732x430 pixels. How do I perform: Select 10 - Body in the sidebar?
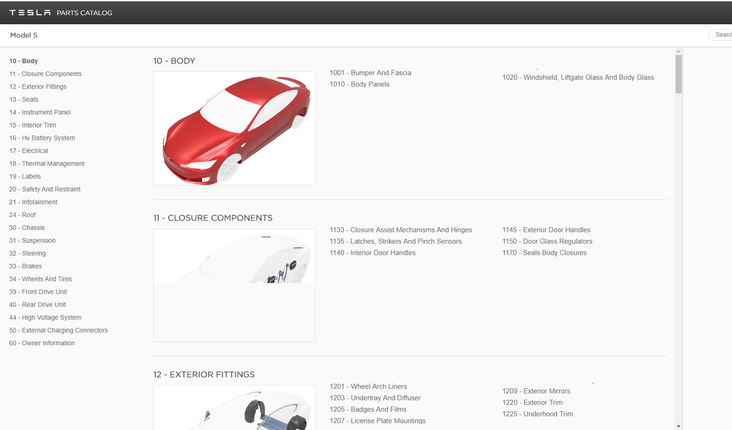(23, 61)
